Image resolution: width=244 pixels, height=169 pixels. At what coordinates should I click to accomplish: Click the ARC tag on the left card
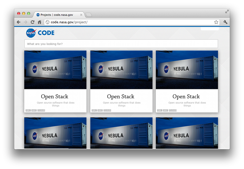34,110
